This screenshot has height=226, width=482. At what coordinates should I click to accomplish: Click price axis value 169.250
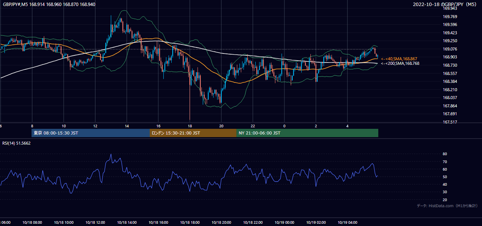click(x=450, y=41)
